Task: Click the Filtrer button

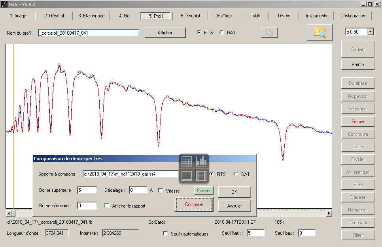Action: 357,235
